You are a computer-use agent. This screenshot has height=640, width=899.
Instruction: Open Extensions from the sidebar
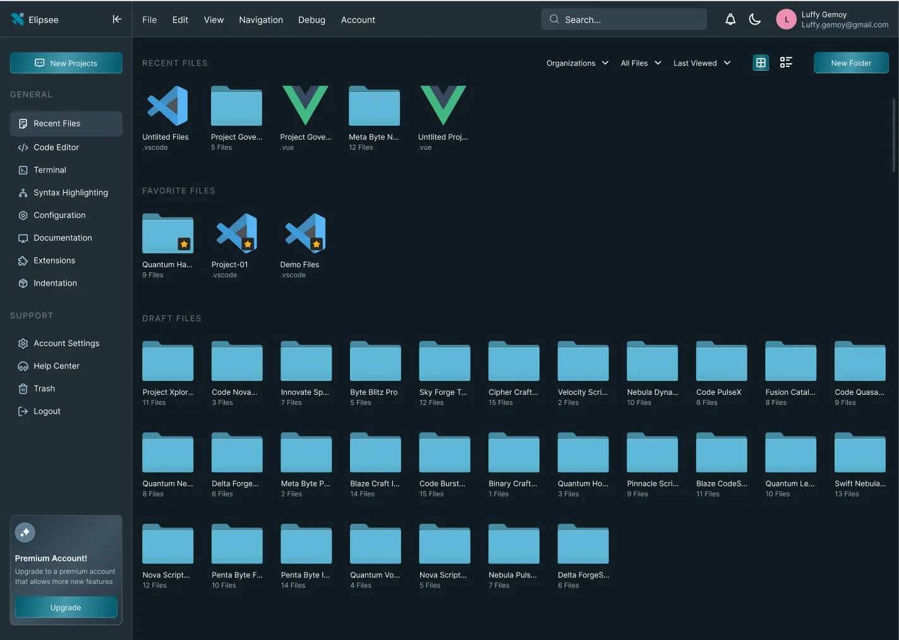(x=54, y=260)
